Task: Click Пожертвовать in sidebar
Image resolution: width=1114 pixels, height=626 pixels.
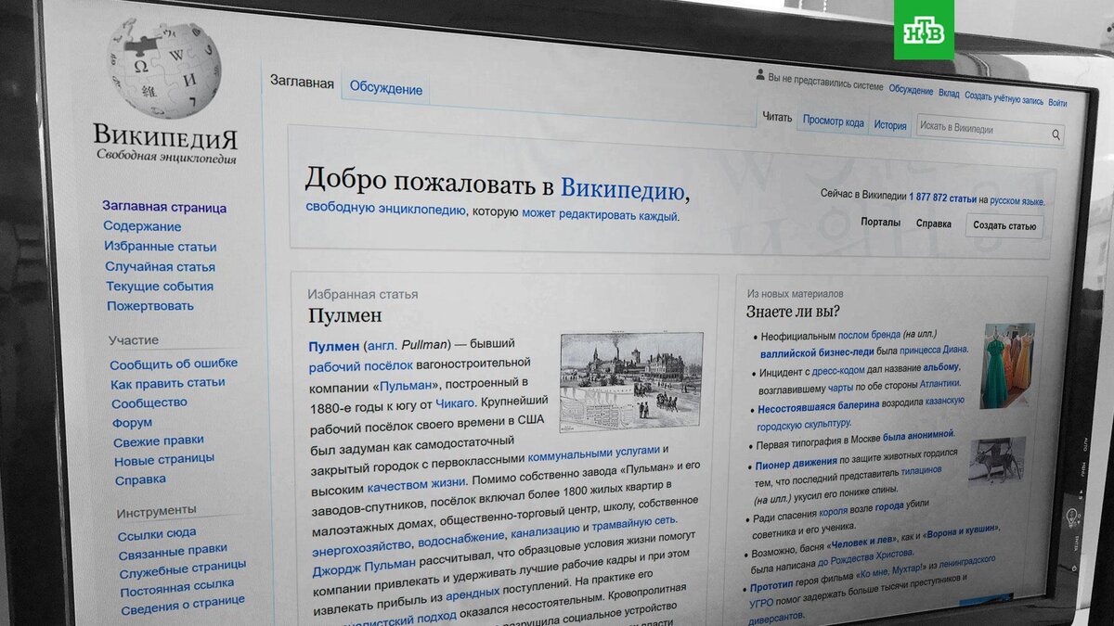Action: pos(150,306)
